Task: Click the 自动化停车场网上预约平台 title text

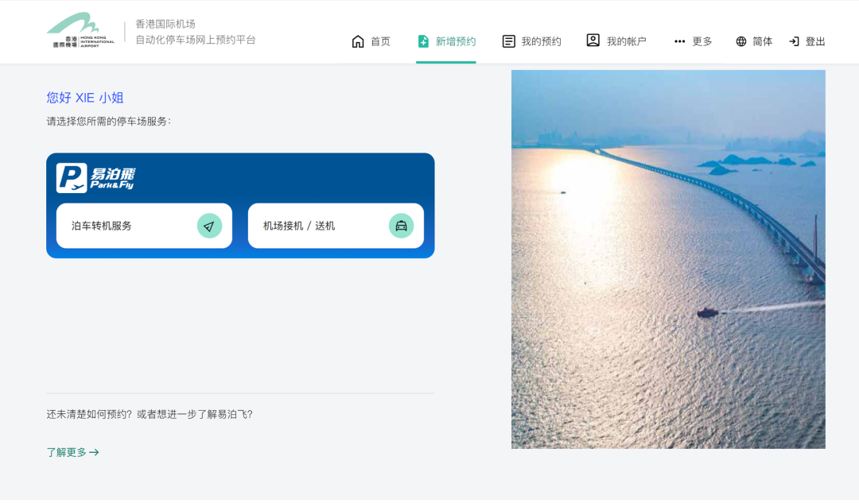Action: point(196,40)
